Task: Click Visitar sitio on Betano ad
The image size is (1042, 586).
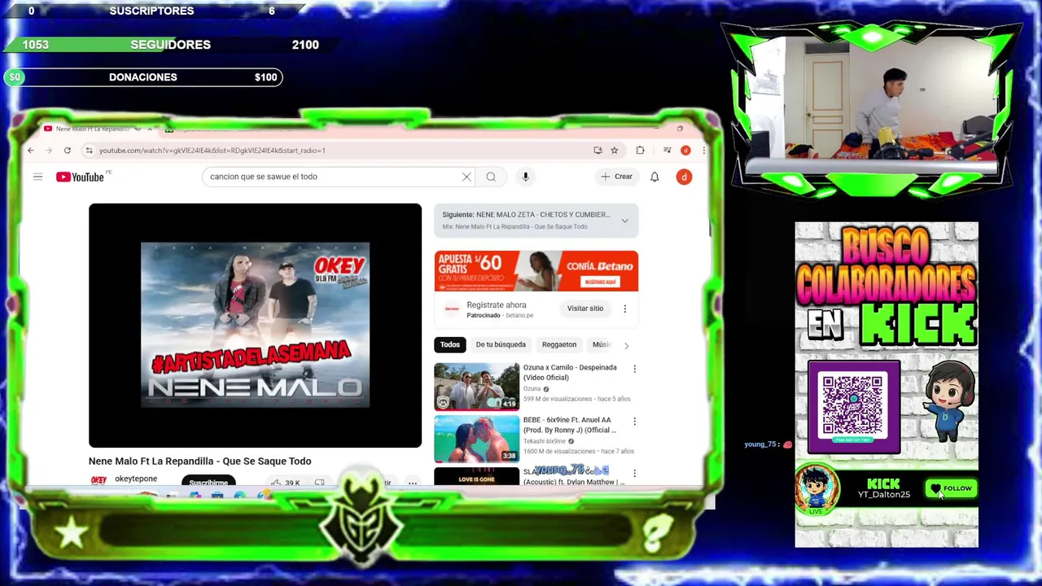Action: pyautogui.click(x=585, y=309)
